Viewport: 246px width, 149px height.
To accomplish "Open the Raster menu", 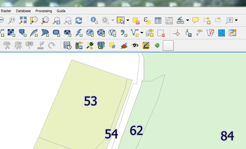I will (6, 11).
